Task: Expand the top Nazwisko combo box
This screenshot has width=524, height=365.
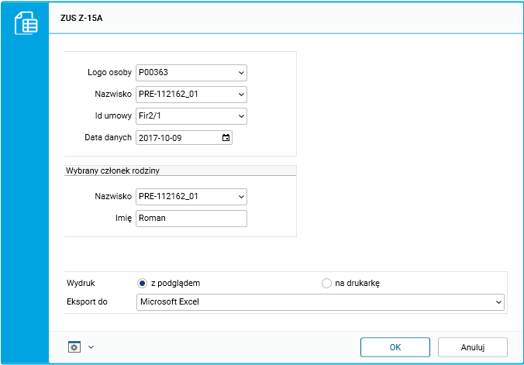Action: coord(241,95)
